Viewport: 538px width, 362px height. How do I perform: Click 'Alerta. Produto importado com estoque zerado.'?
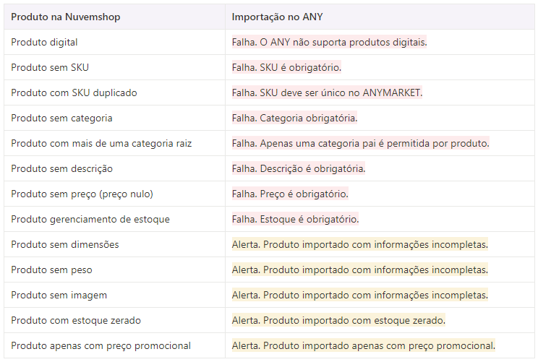click(338, 321)
